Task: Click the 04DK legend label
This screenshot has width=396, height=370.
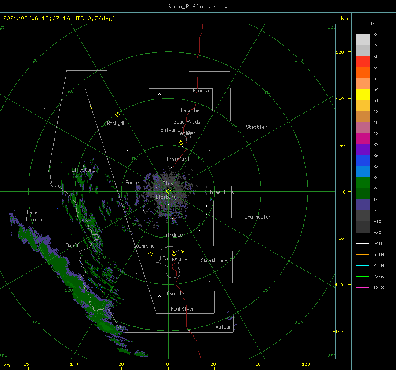Action: pyautogui.click(x=378, y=243)
